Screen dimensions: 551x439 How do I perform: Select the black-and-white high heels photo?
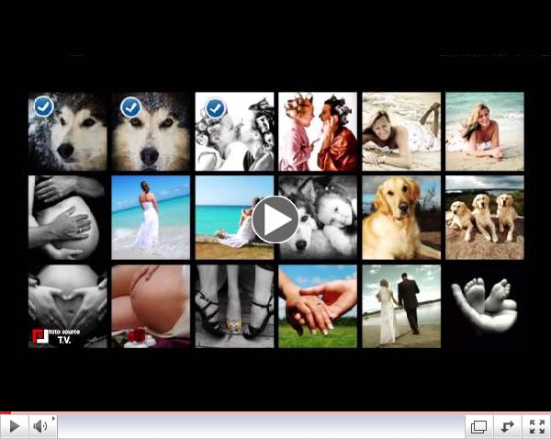pyautogui.click(x=234, y=306)
